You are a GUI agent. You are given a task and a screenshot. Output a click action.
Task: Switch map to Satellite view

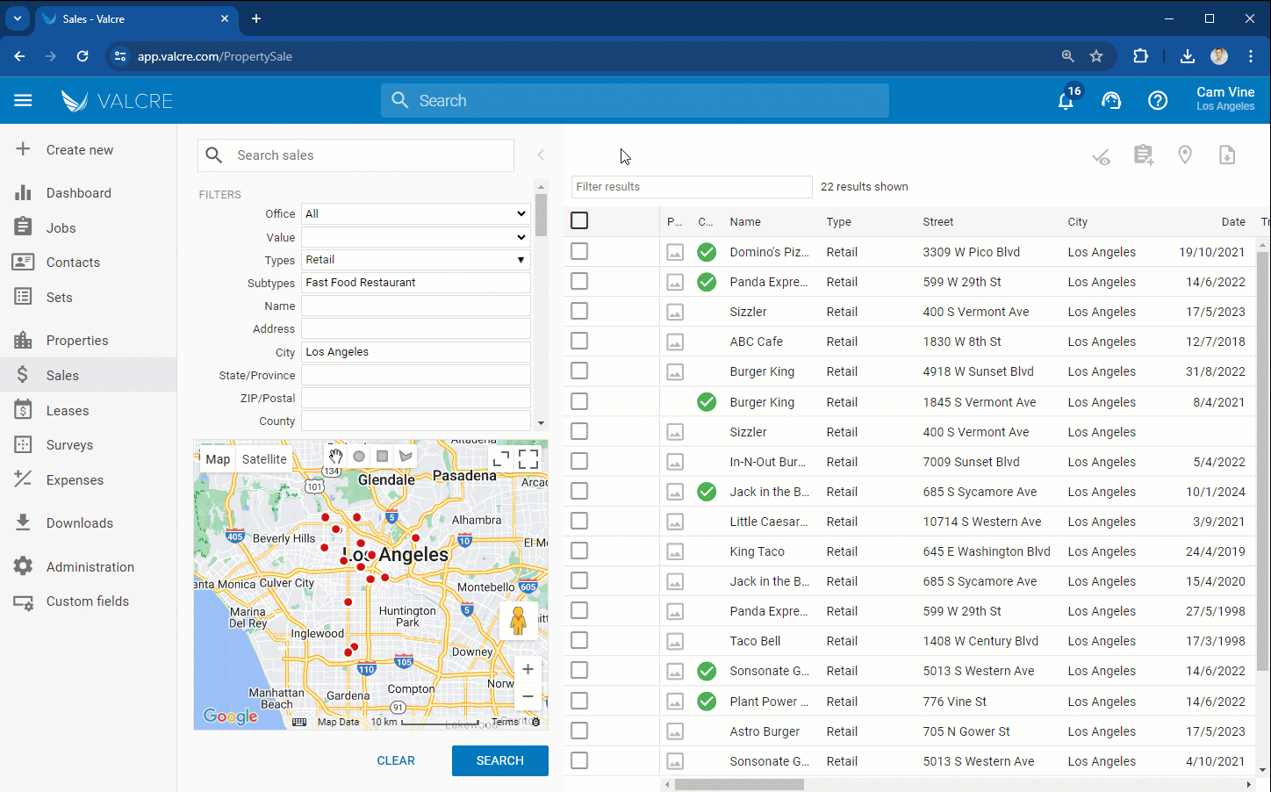point(264,459)
